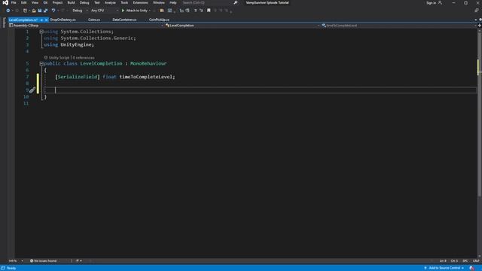The height and width of the screenshot is (271, 482).
Task: Open the Analyze menu
Action: (x=110, y=3)
